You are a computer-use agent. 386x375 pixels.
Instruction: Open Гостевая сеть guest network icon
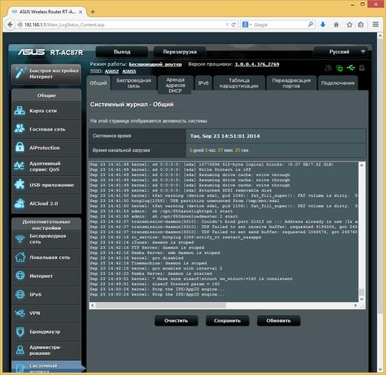[19, 128]
